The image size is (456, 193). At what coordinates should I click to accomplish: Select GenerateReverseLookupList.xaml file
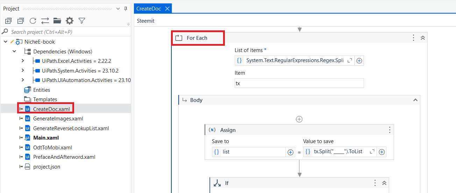[71, 128]
